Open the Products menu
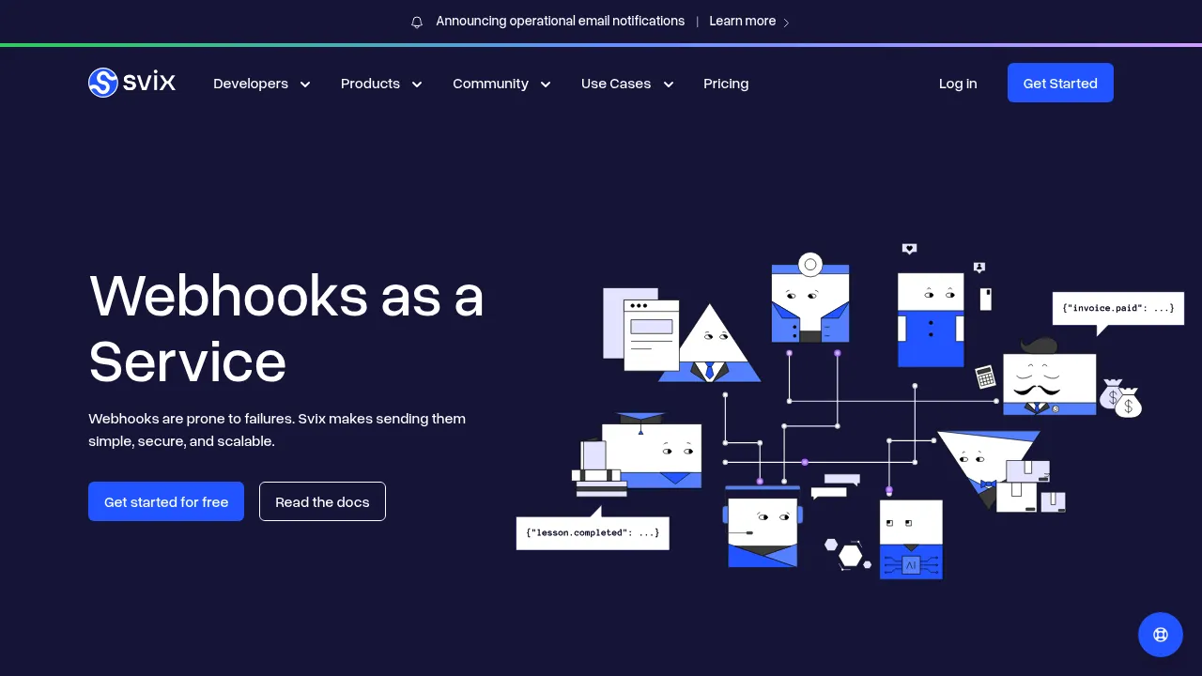The width and height of the screenshot is (1202, 676). pos(381,84)
